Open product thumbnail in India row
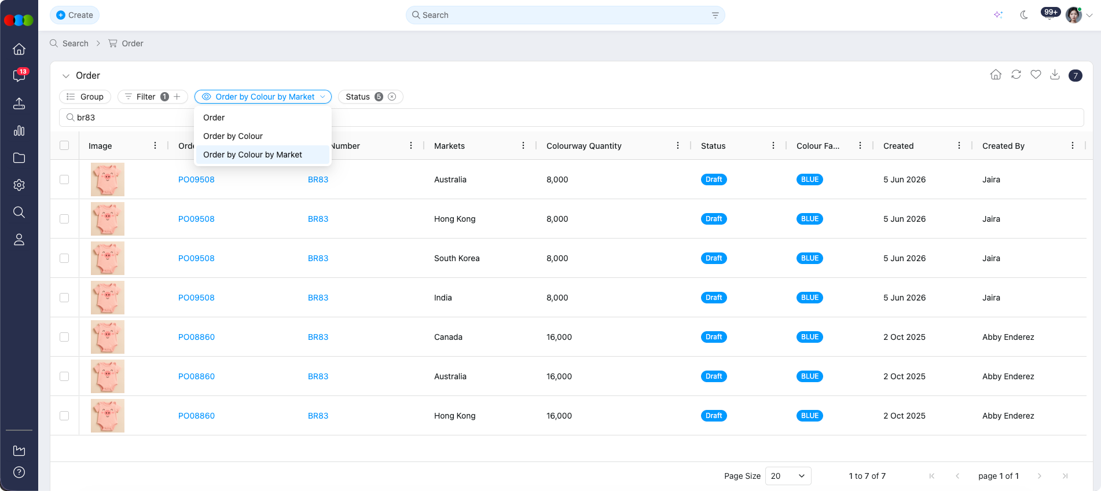Screen dimensions: 1101x491 pos(108,298)
